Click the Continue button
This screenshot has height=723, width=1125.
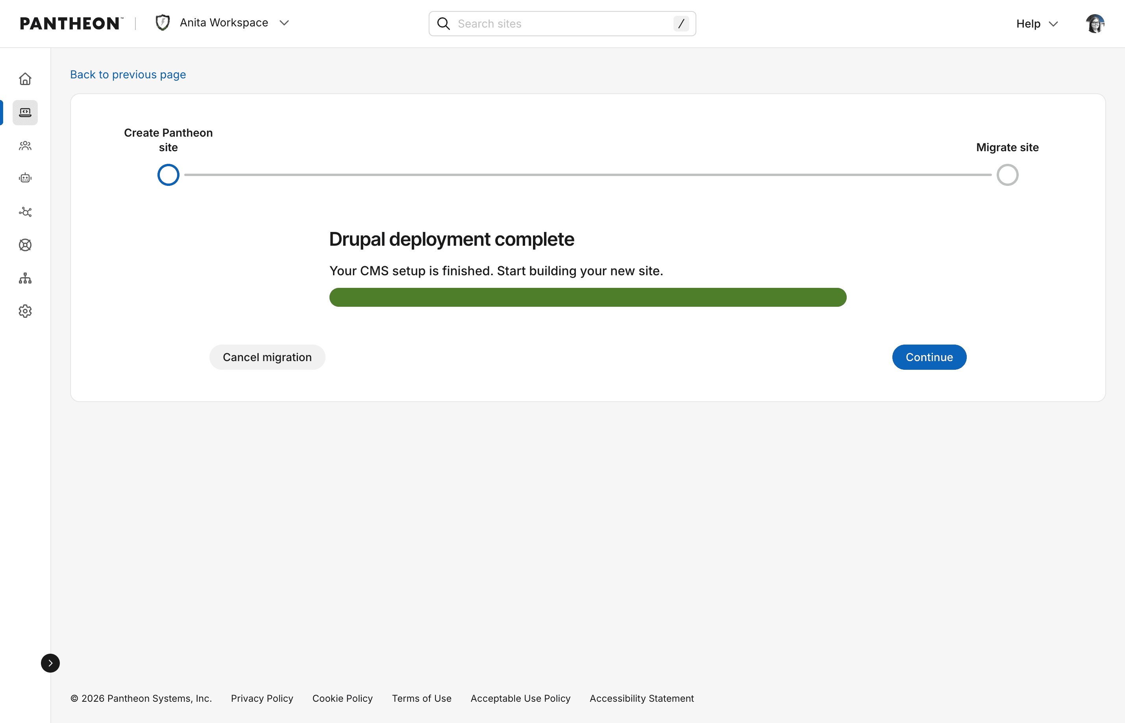[929, 357]
